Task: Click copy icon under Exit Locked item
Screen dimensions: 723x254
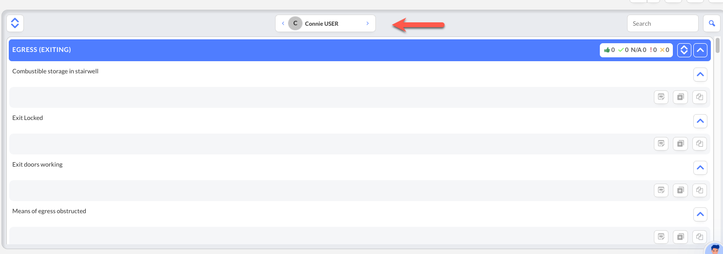Action: tap(700, 143)
